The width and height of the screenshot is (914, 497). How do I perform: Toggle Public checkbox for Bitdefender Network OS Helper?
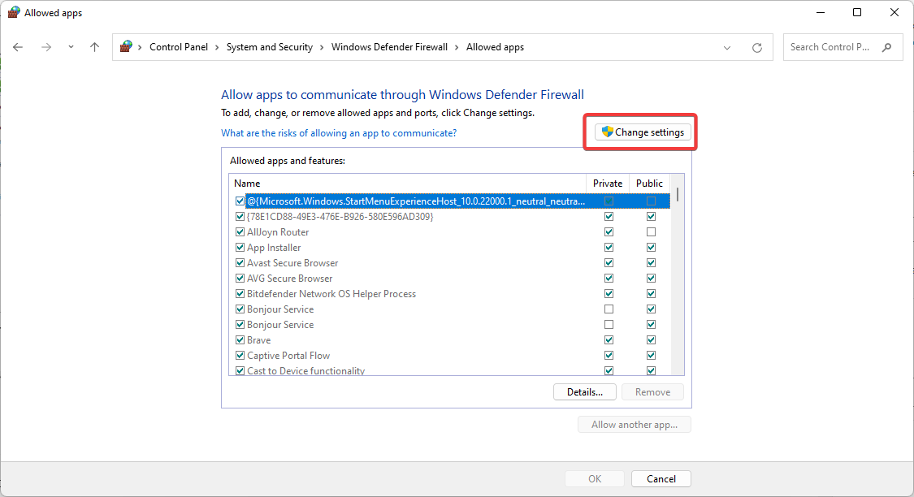tap(651, 294)
